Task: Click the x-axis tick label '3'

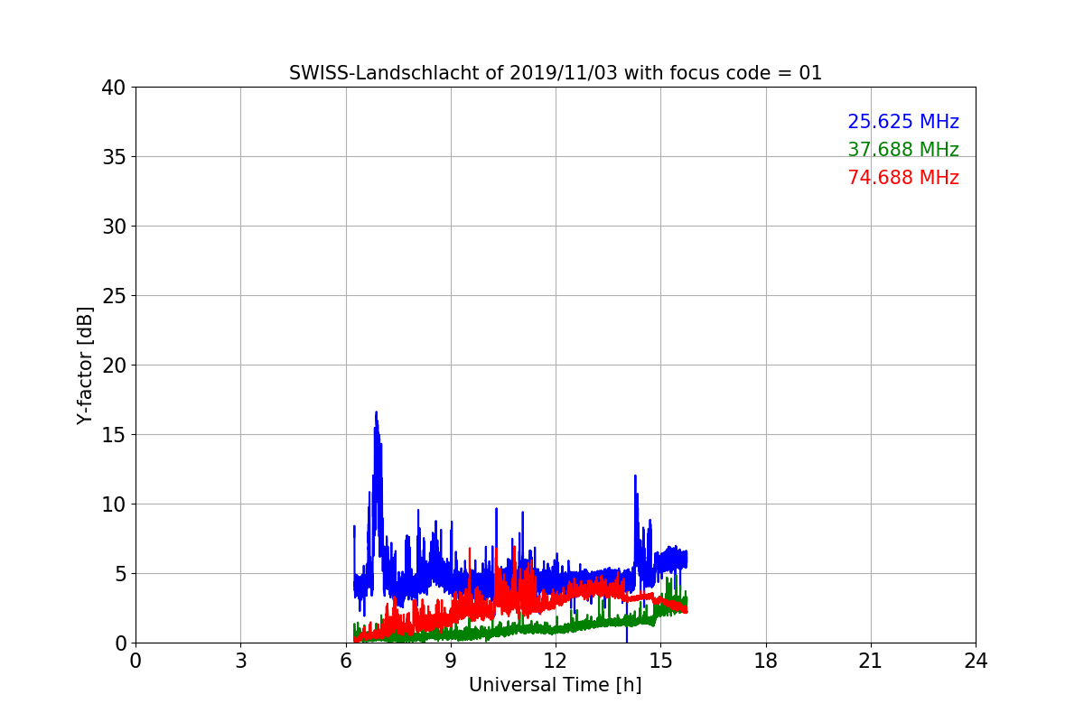Action: 240,661
